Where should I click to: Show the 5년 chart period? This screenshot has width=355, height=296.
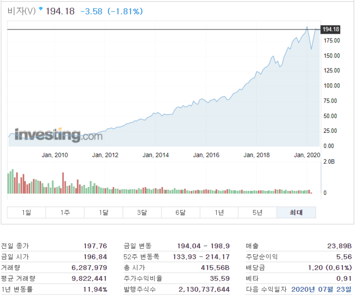coord(257,212)
